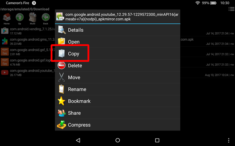Choose Move from the file menu

pos(117,77)
